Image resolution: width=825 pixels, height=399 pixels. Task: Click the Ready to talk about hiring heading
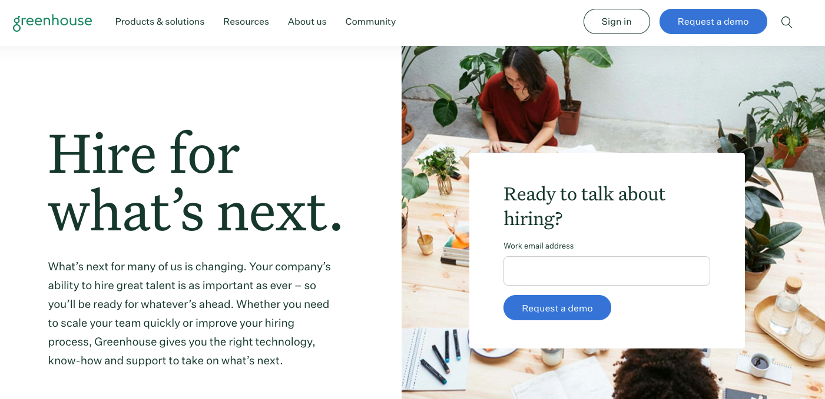[x=585, y=206]
